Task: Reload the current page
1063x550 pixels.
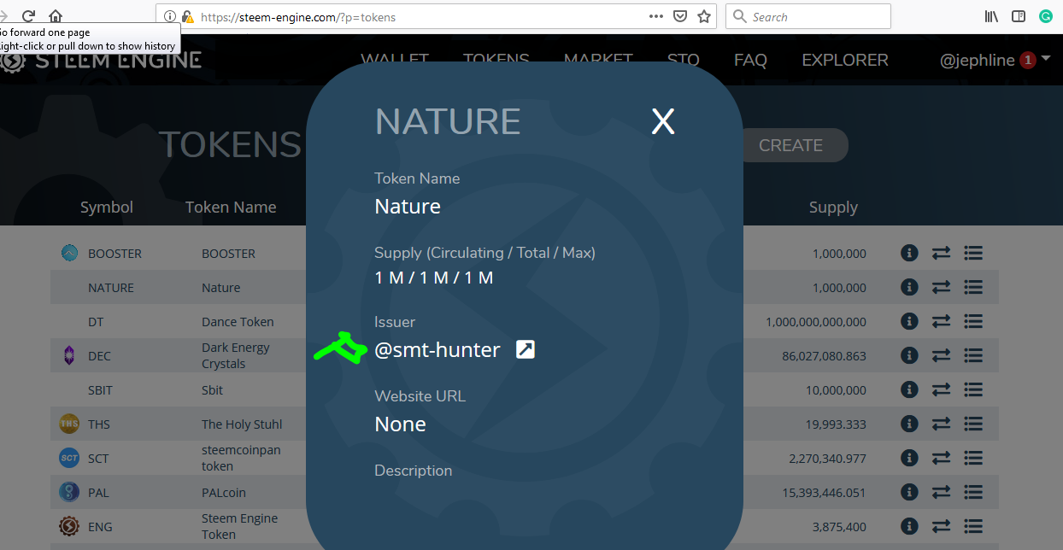Action: tap(28, 16)
